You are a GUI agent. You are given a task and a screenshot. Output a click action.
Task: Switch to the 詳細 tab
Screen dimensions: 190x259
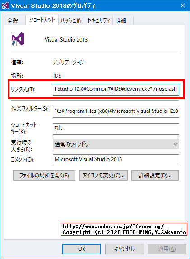pos(123,21)
